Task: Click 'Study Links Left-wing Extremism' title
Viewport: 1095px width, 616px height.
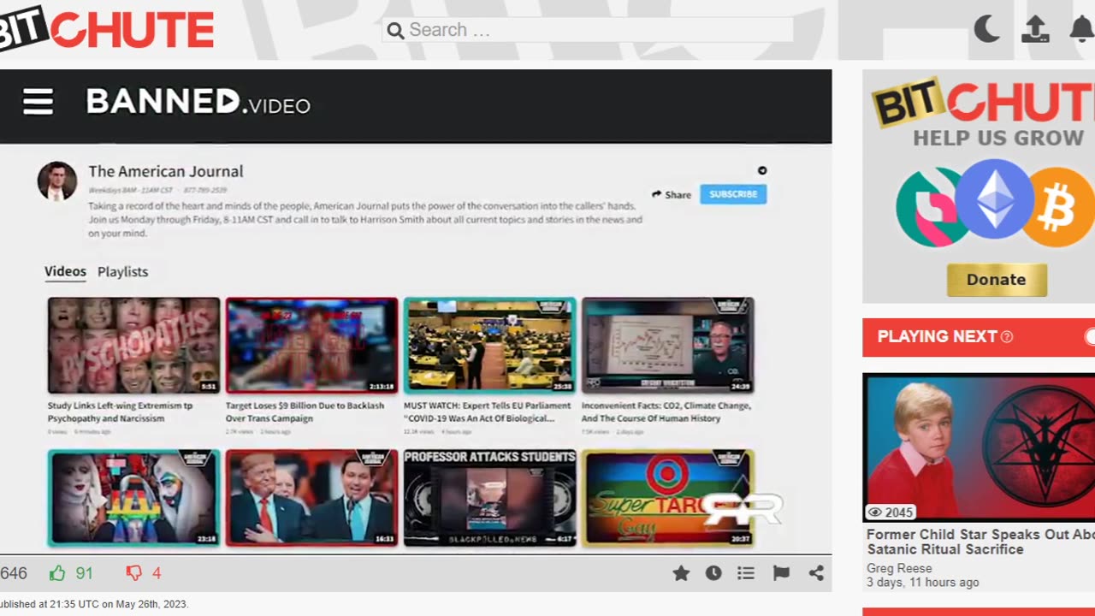Action: point(120,412)
